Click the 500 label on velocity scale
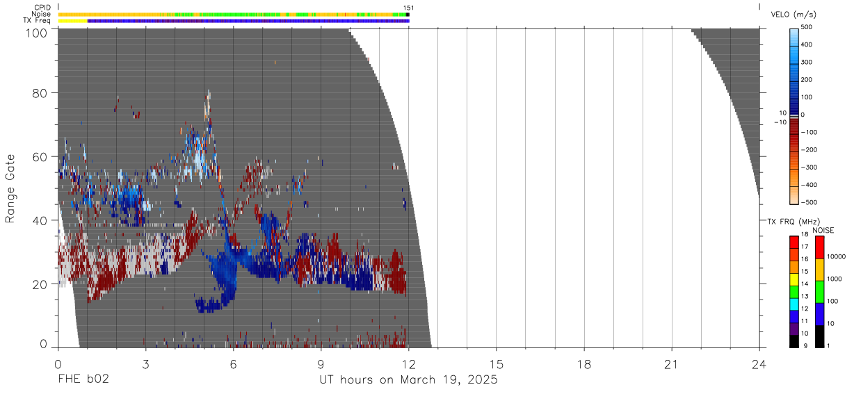 click(x=807, y=27)
